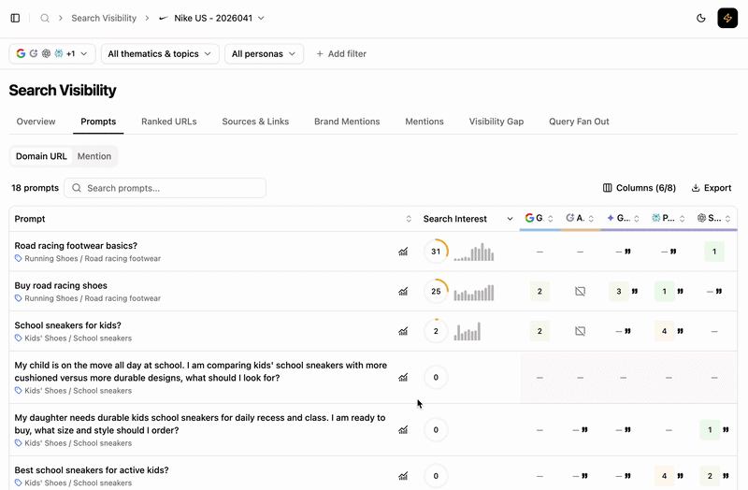Image resolution: width=748 pixels, height=490 pixels.
Task: Open trend chart for My daughter needs durable prompt
Action: pyautogui.click(x=403, y=430)
